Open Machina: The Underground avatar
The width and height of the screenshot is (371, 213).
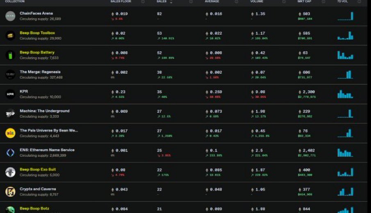(10, 114)
